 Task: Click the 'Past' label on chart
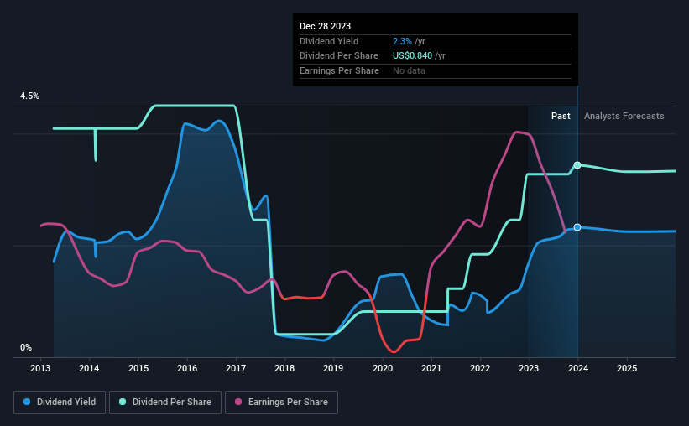561,116
